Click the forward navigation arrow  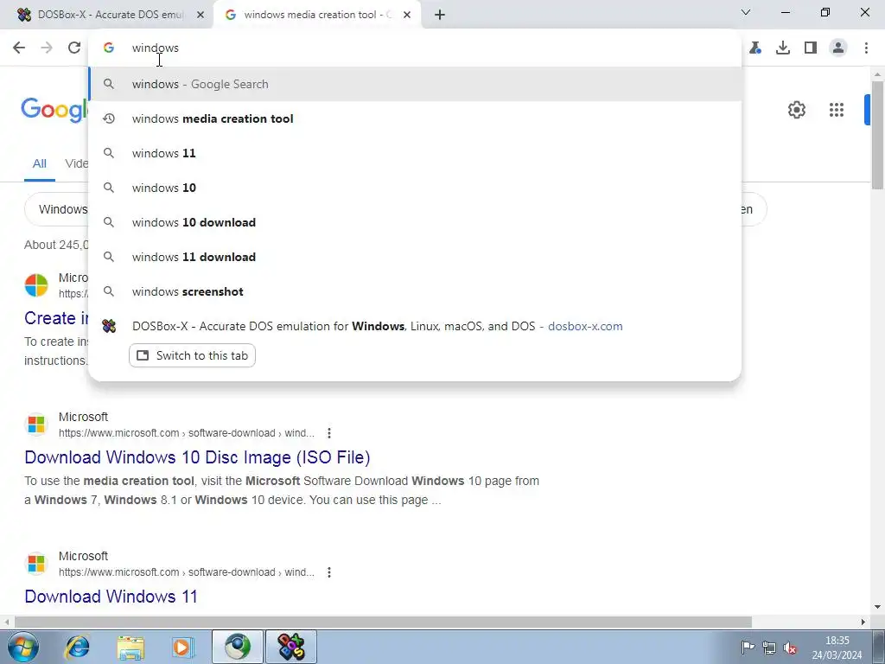(x=47, y=48)
